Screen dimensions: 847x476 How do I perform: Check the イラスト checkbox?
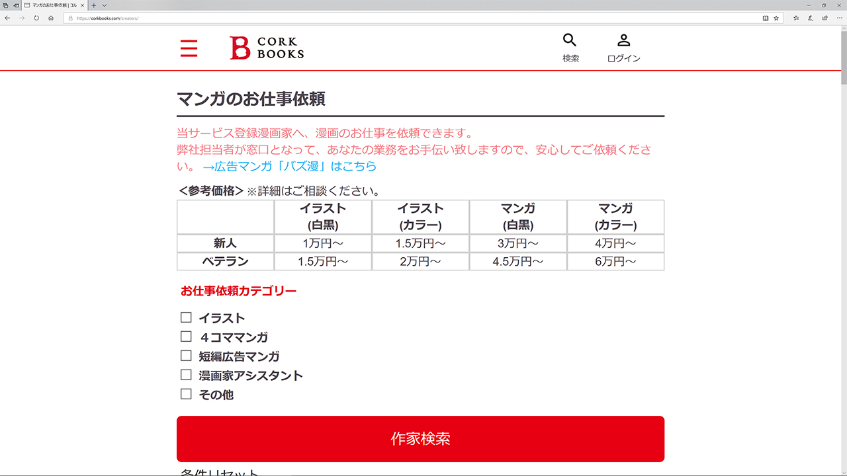point(186,317)
